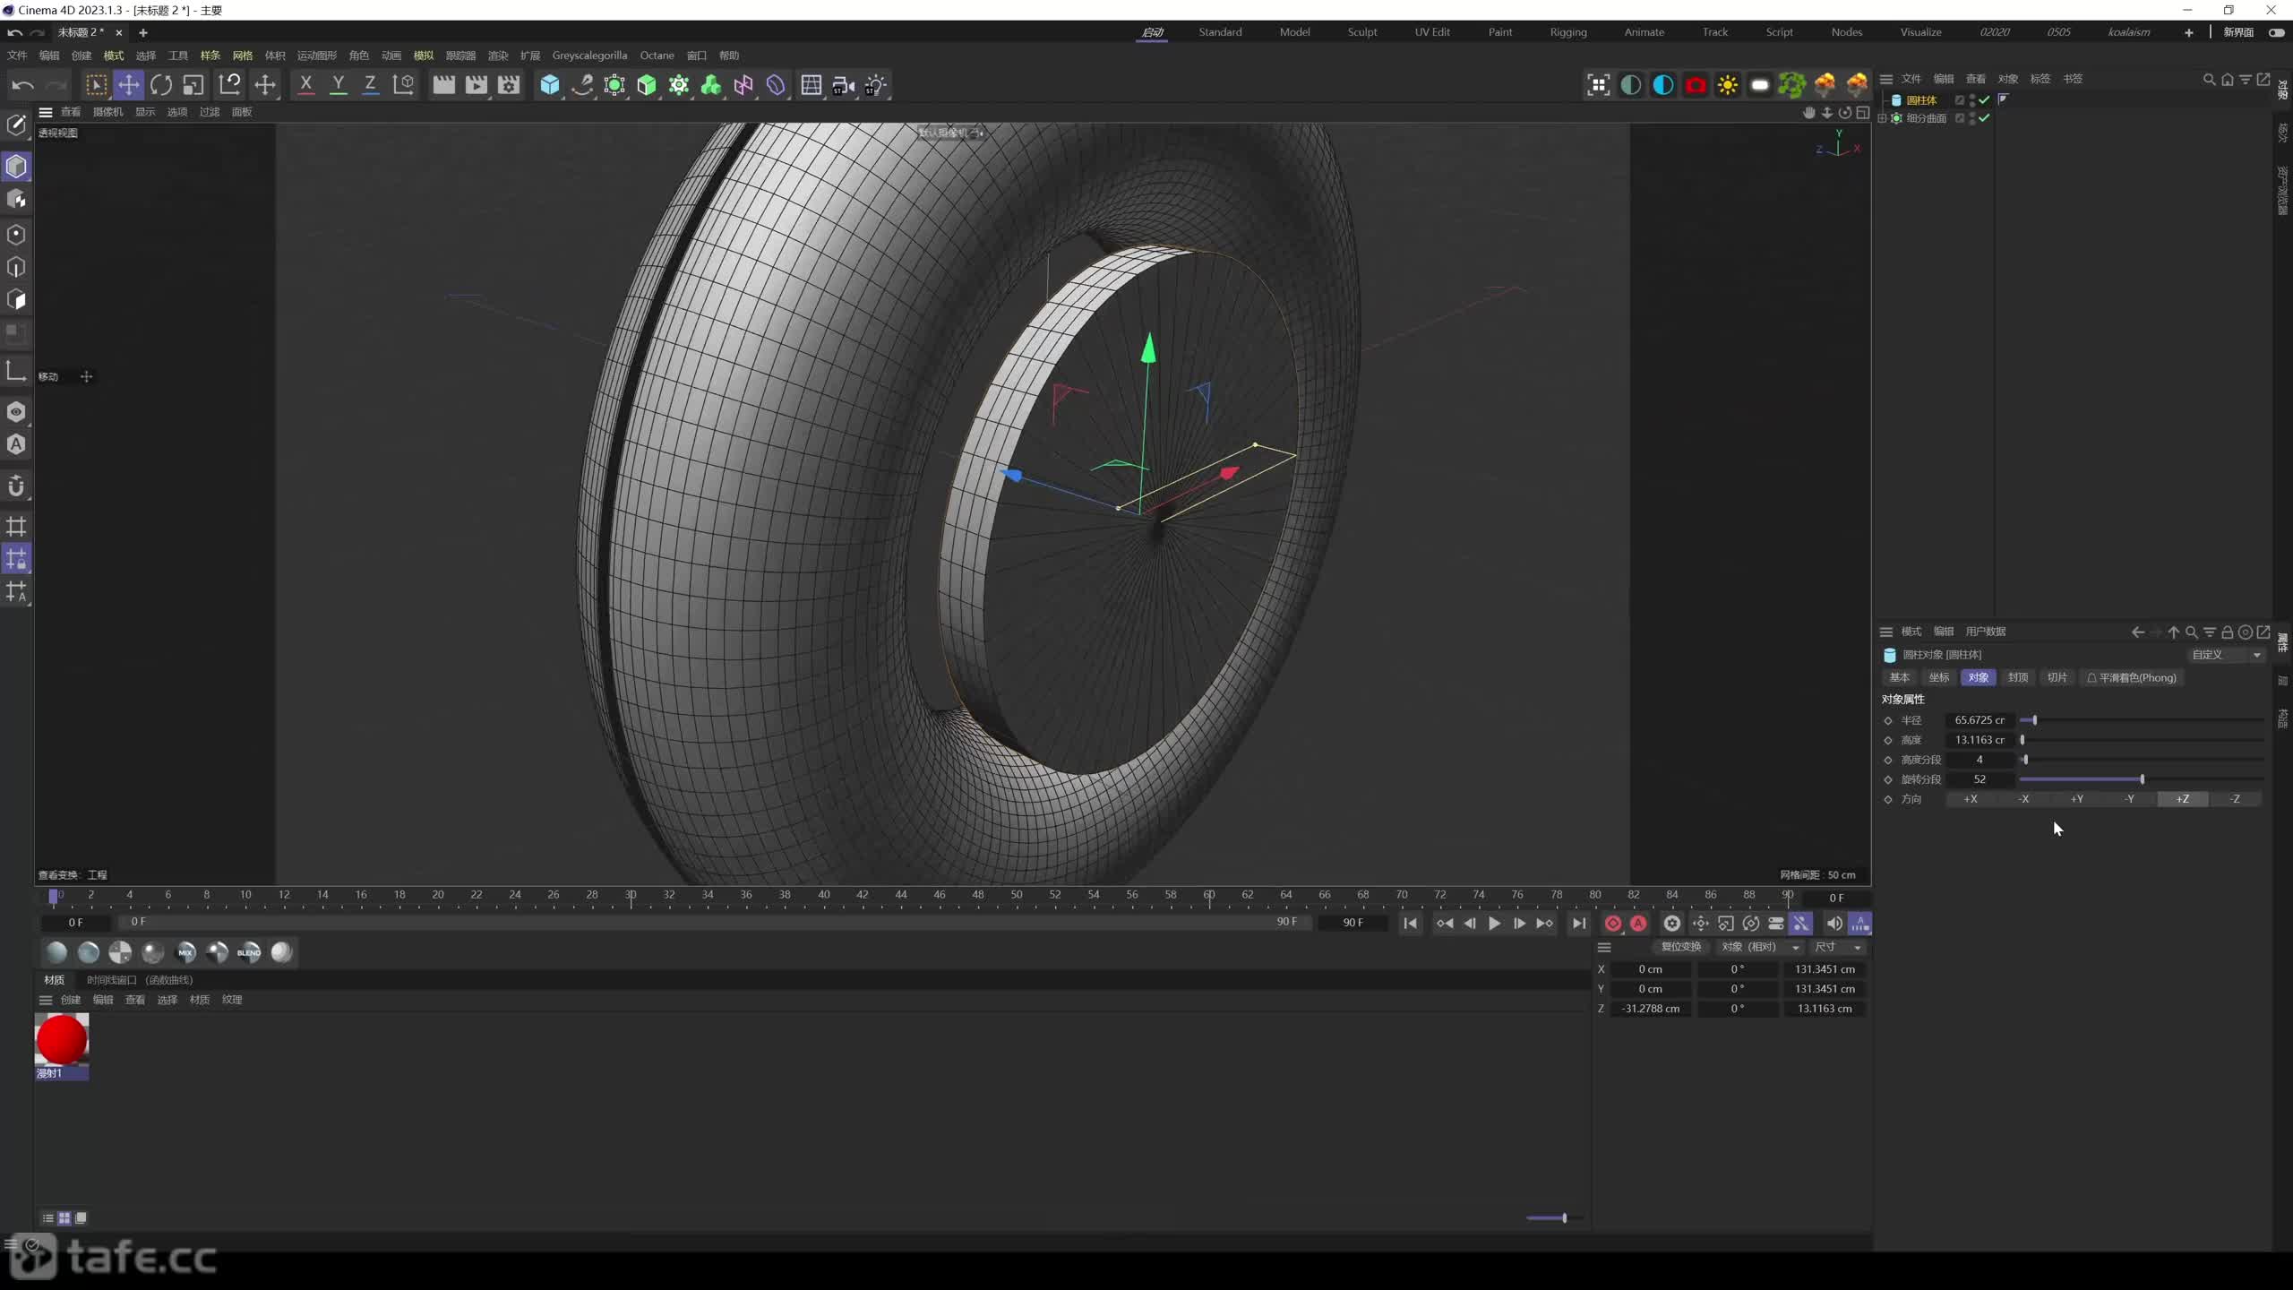Select the Rotate tool

click(x=161, y=85)
